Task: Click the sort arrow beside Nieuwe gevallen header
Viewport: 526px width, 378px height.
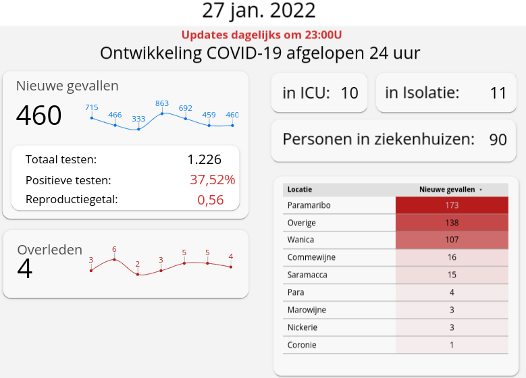Action: 481,190
